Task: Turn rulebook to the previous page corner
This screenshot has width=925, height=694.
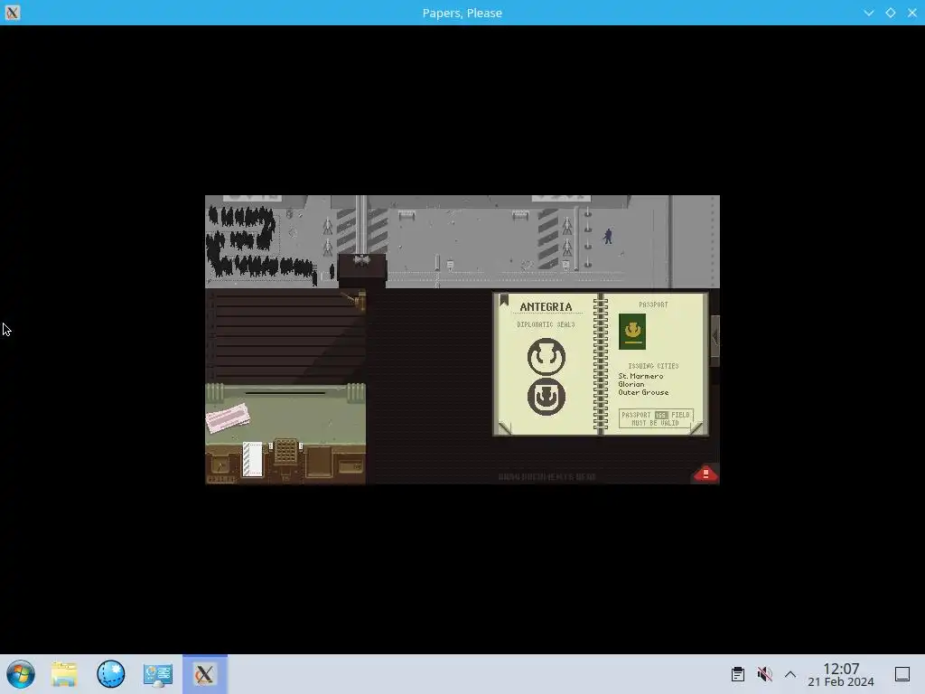Action: (504, 427)
